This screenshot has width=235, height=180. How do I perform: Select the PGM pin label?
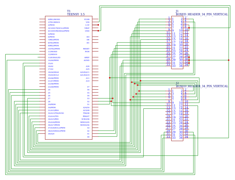(x=87, y=52)
